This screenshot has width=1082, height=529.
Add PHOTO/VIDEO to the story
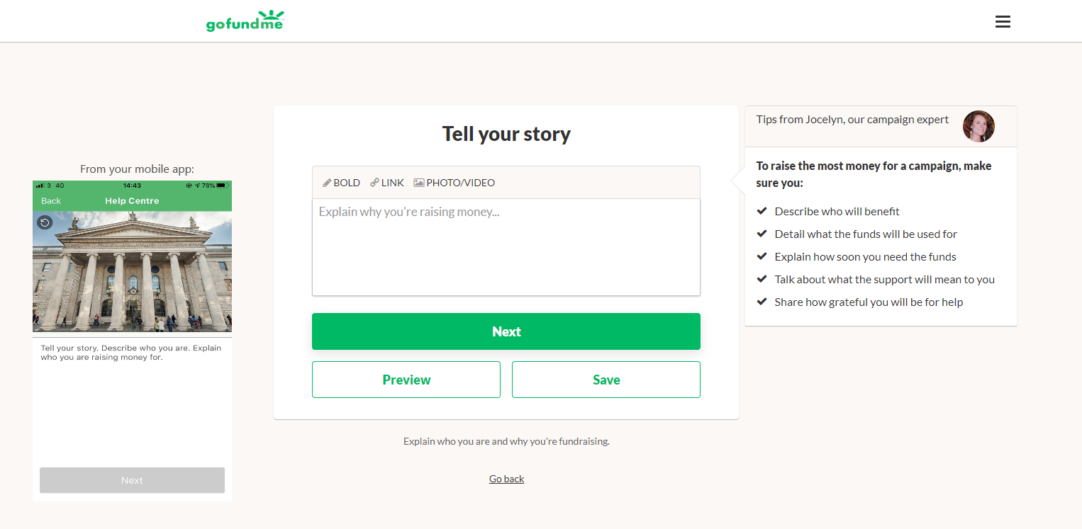[x=454, y=183]
